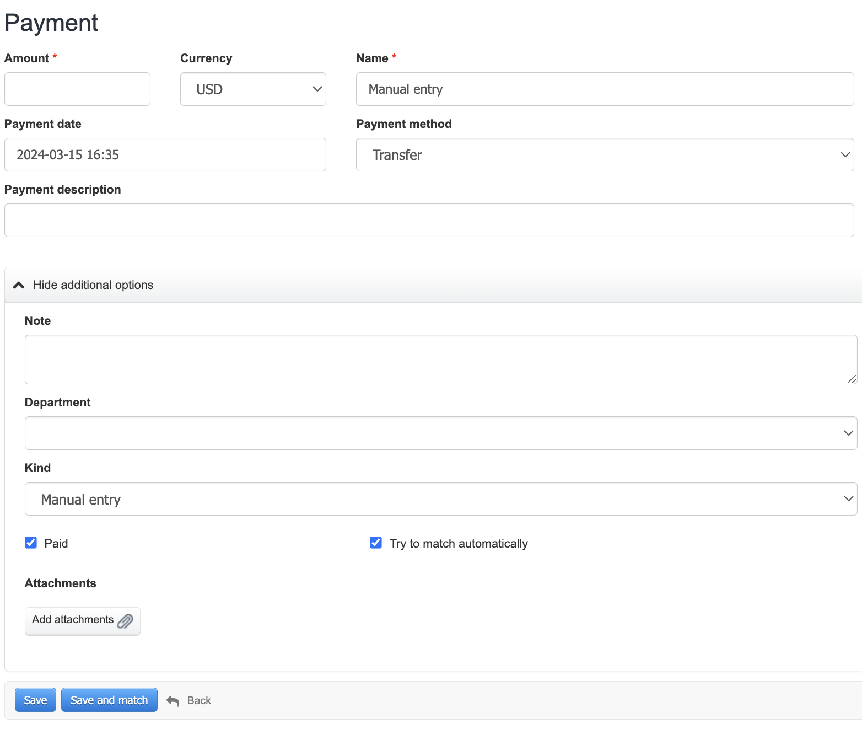The height and width of the screenshot is (729, 862).
Task: Uncheck the Paid checkbox
Action: [31, 543]
